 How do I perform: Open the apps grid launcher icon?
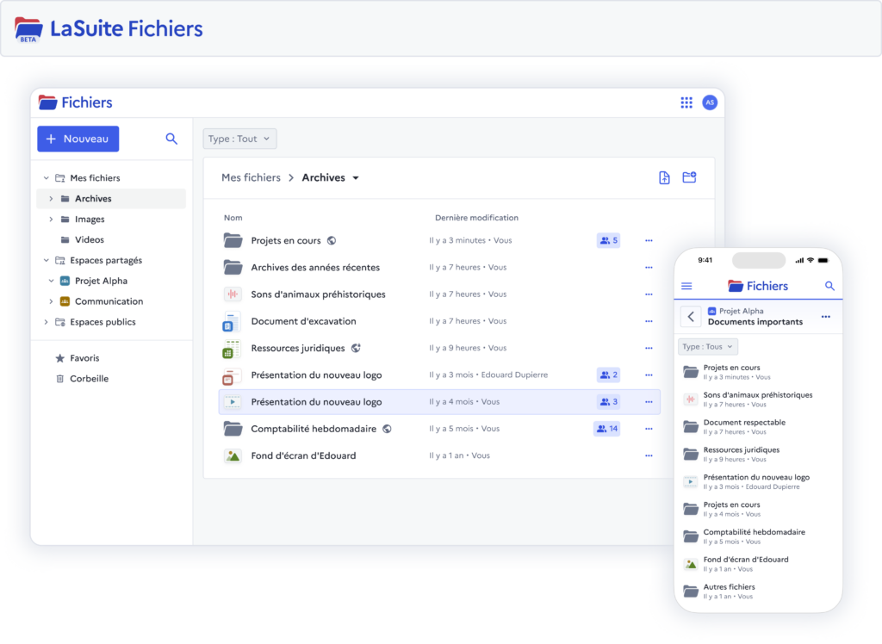click(x=686, y=102)
